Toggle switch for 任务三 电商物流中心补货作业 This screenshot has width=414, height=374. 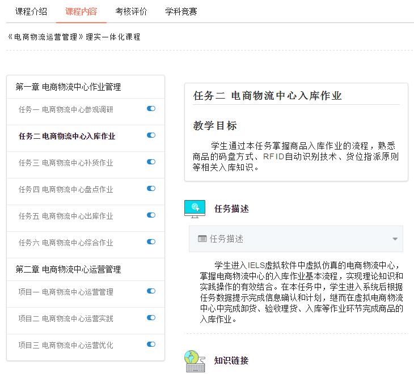151,162
